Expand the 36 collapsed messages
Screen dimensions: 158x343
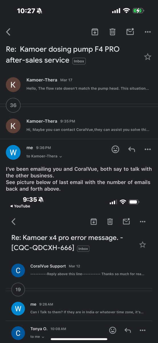(13, 105)
